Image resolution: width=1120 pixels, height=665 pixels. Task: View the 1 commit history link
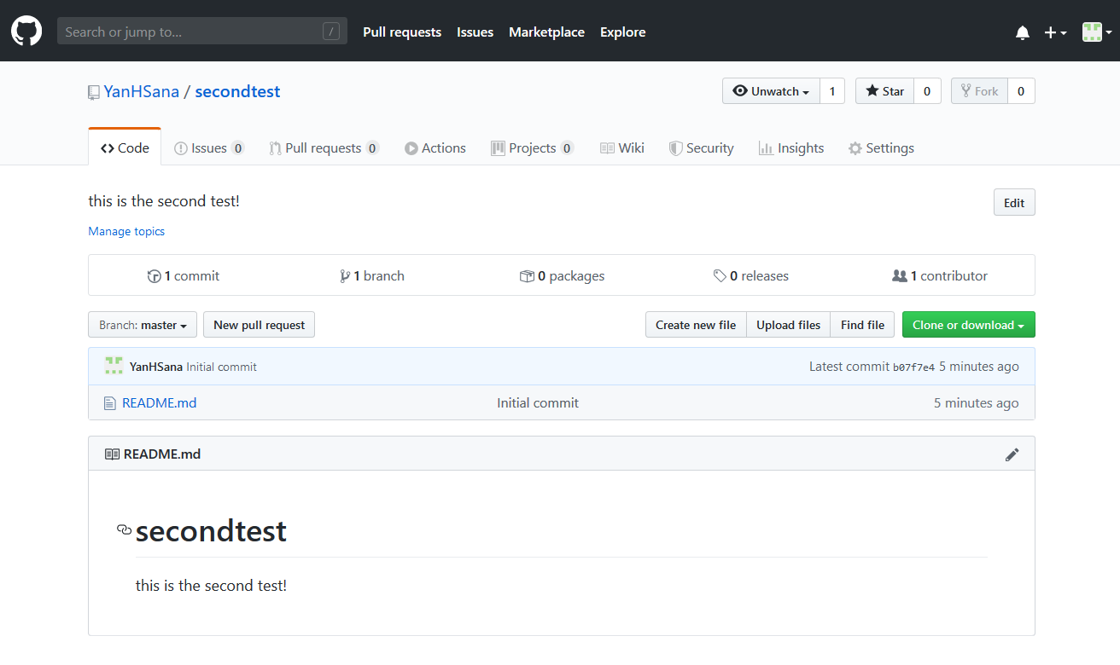point(184,275)
